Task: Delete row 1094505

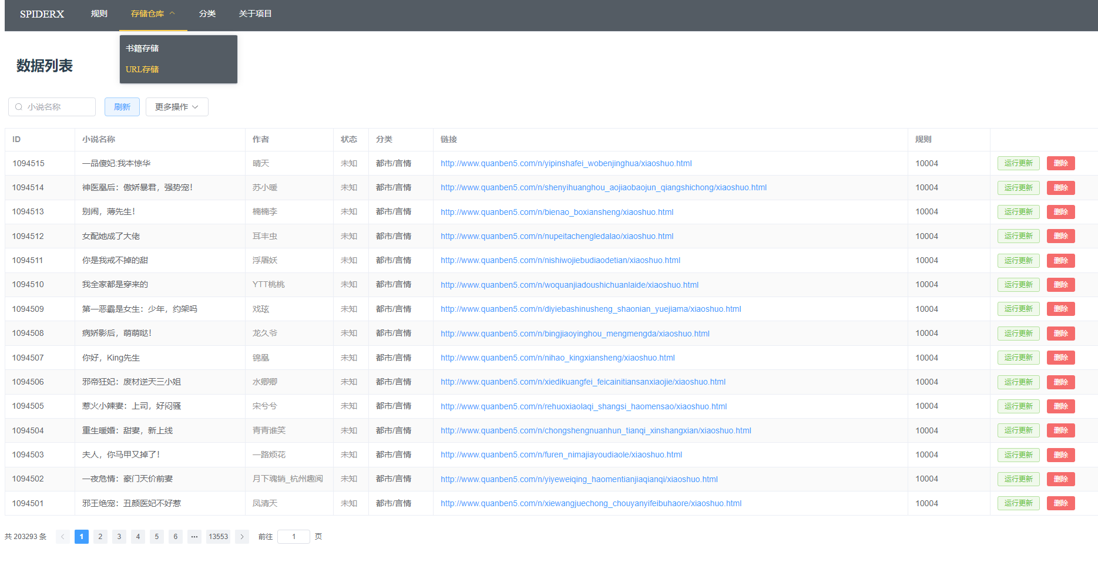Action: [x=1061, y=406]
